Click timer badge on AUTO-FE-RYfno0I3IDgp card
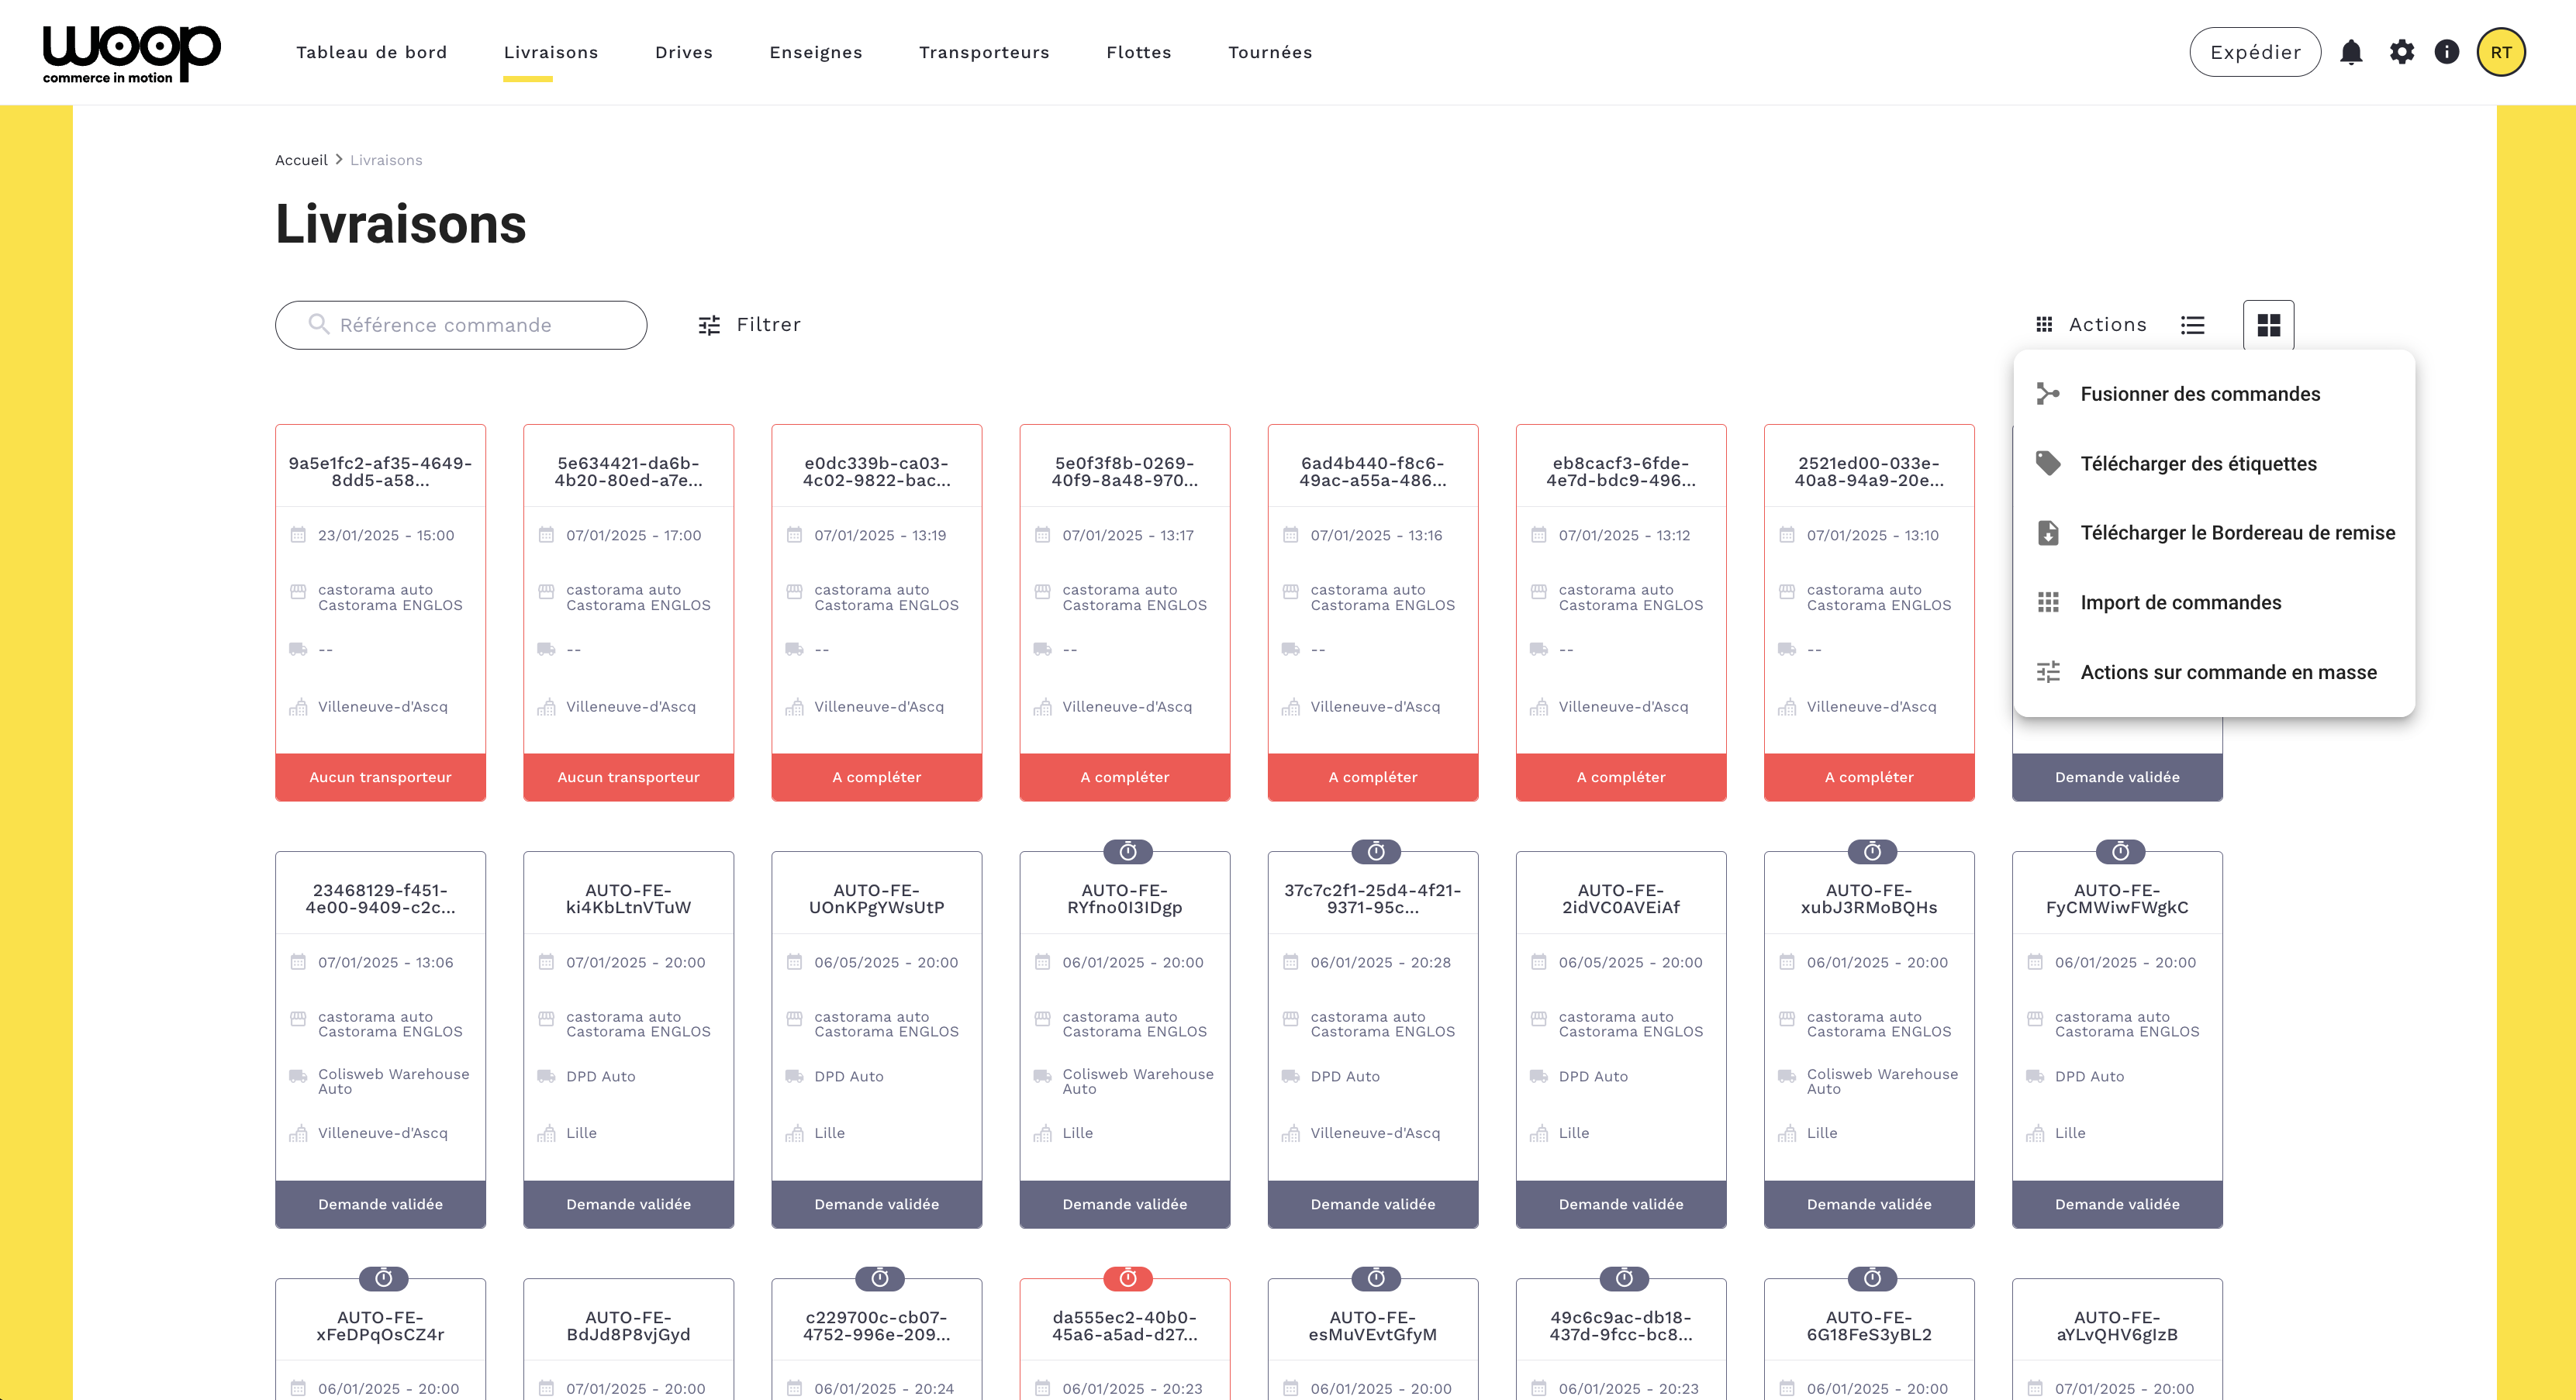The height and width of the screenshot is (1400, 2576). point(1128,851)
